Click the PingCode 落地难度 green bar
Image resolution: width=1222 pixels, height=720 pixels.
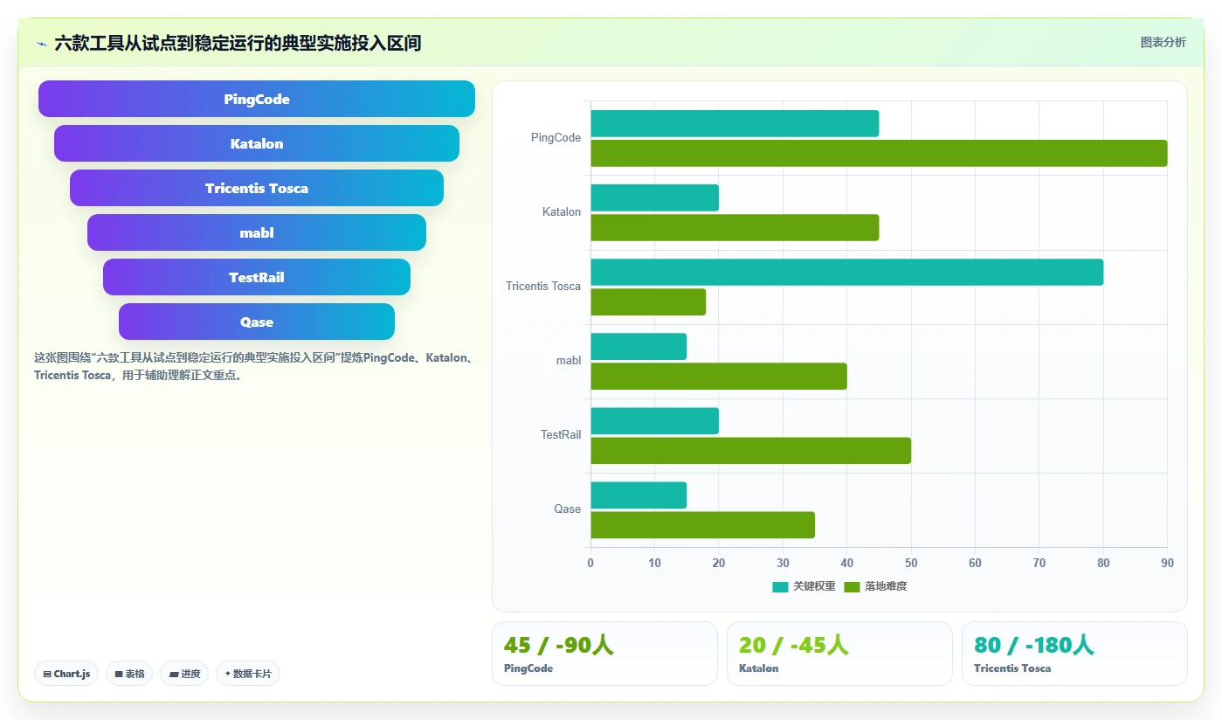879,153
